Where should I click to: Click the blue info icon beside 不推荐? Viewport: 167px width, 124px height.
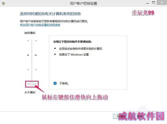(55, 83)
